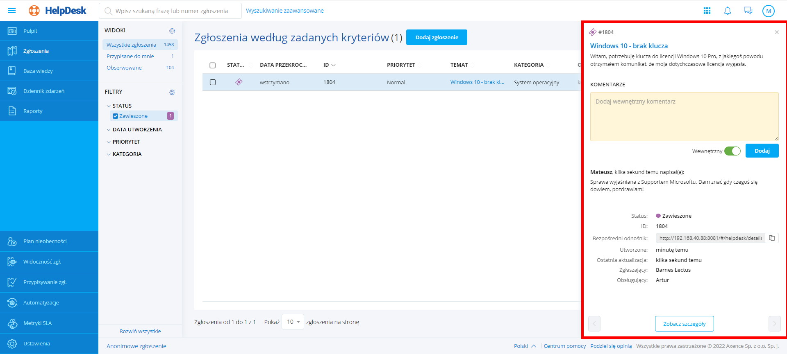Open Baza wiedzy in the sidebar

click(x=38, y=71)
